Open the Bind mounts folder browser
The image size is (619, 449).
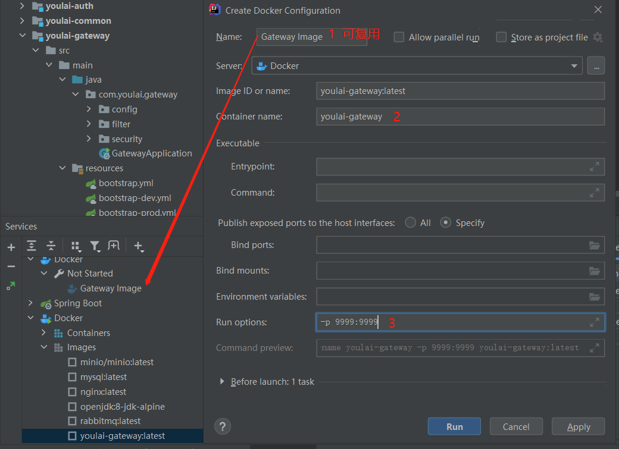click(595, 271)
